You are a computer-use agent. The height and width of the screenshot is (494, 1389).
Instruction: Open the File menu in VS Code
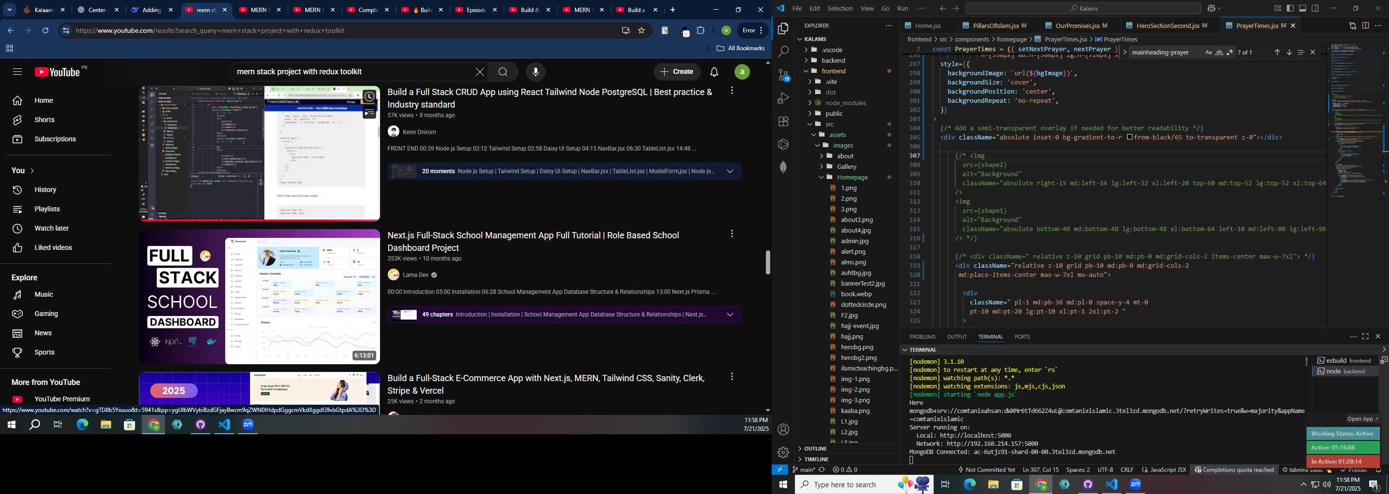(796, 9)
